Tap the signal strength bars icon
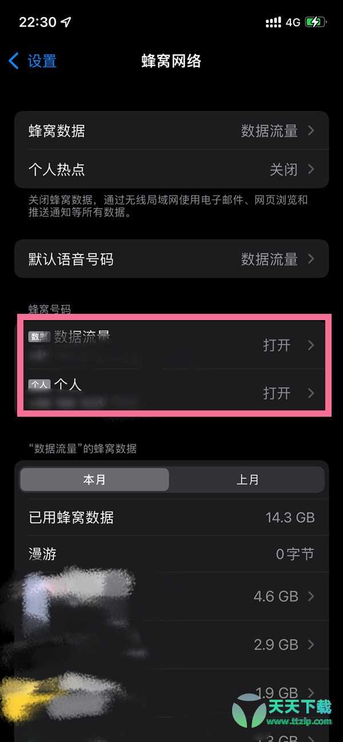343x742 pixels. coord(273,22)
